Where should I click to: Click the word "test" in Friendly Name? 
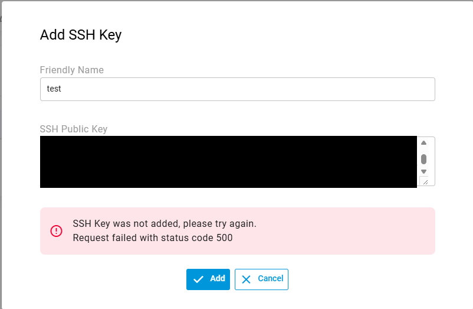coord(54,89)
